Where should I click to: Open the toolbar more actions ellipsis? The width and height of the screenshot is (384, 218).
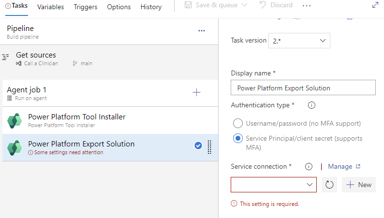306,5
